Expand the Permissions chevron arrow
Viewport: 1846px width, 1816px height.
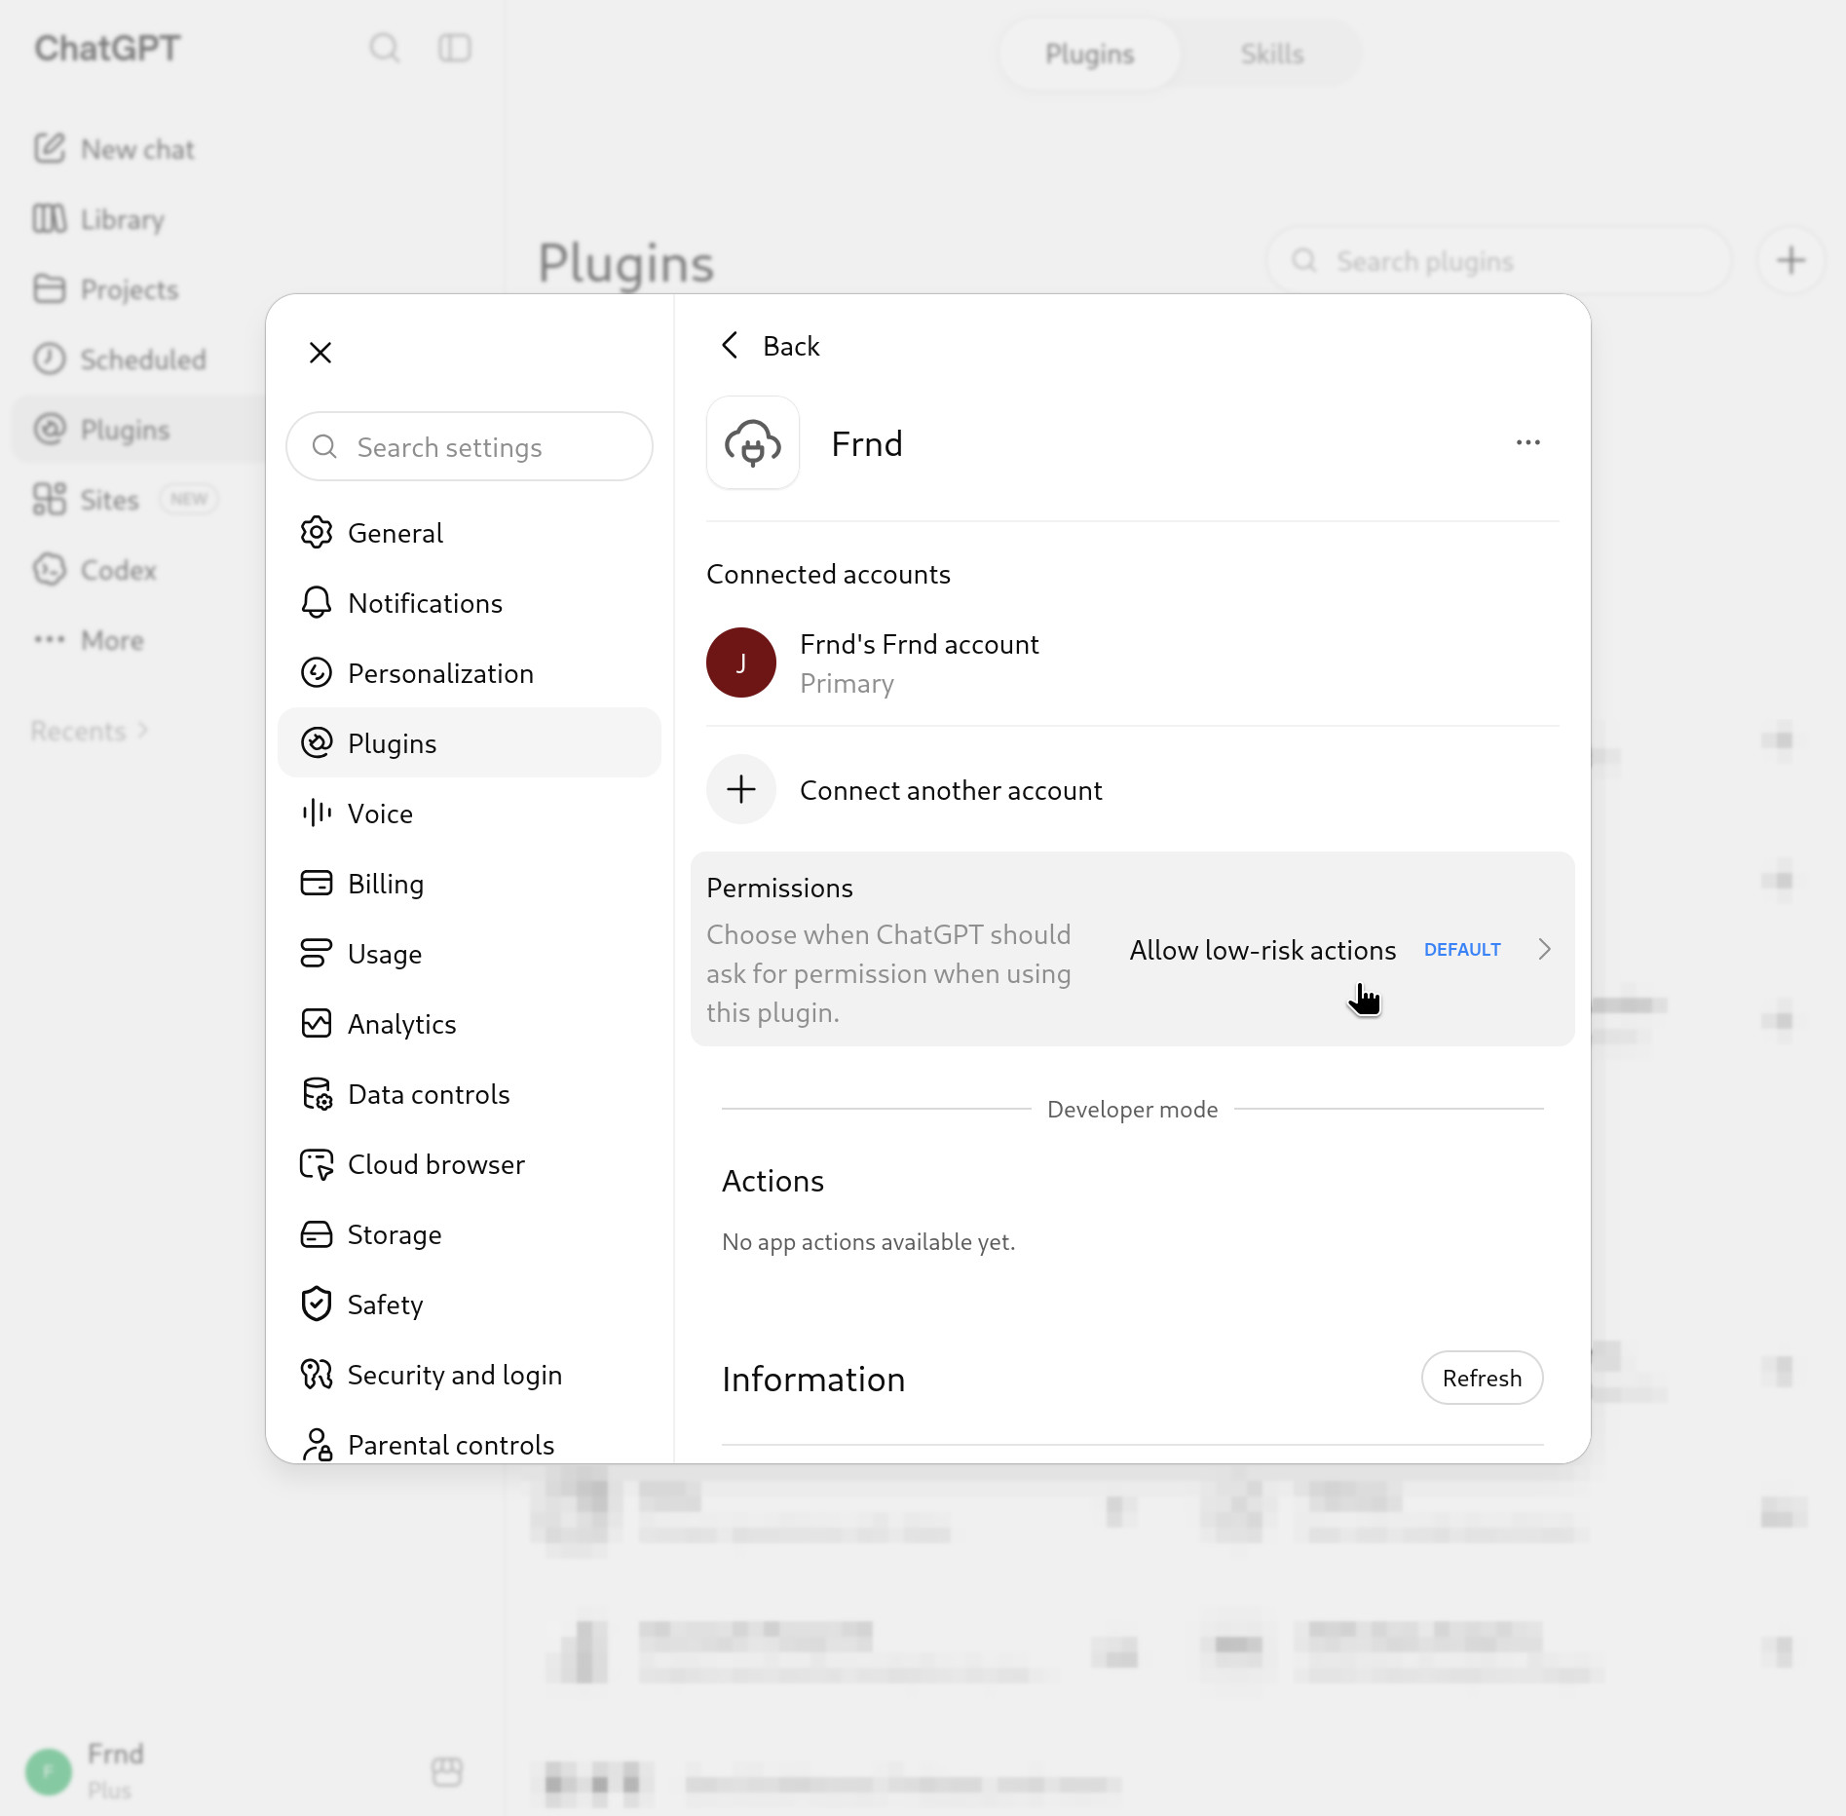coord(1544,950)
